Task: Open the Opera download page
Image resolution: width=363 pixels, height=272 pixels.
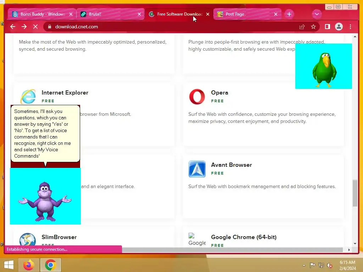Action: pyautogui.click(x=219, y=93)
